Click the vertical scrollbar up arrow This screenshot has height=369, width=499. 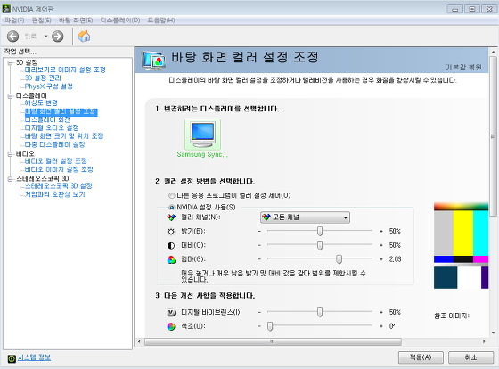(494, 52)
